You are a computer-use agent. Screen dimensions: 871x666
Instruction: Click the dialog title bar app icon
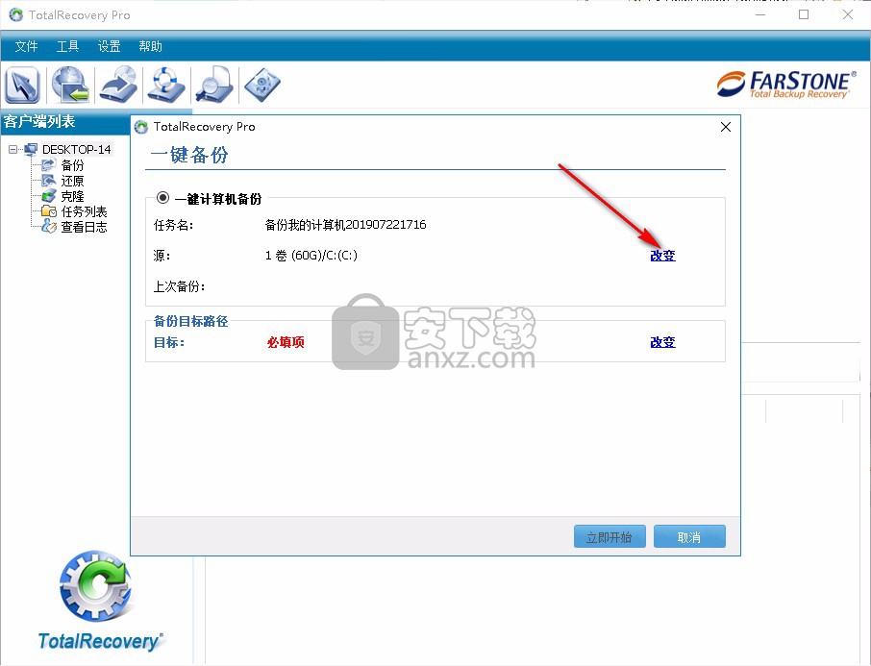141,127
